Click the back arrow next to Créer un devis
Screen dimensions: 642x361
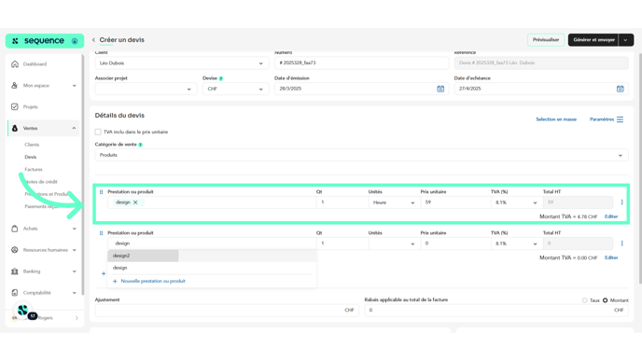click(93, 40)
